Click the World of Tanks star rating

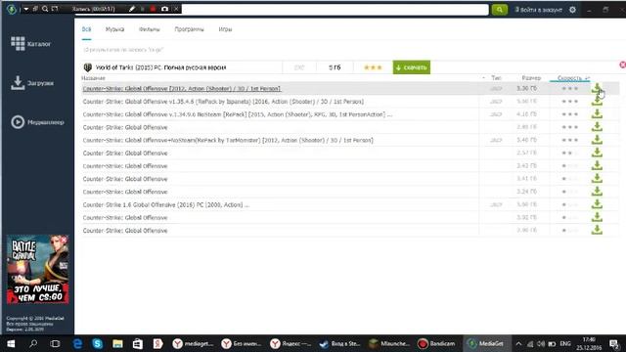pyautogui.click(x=373, y=67)
